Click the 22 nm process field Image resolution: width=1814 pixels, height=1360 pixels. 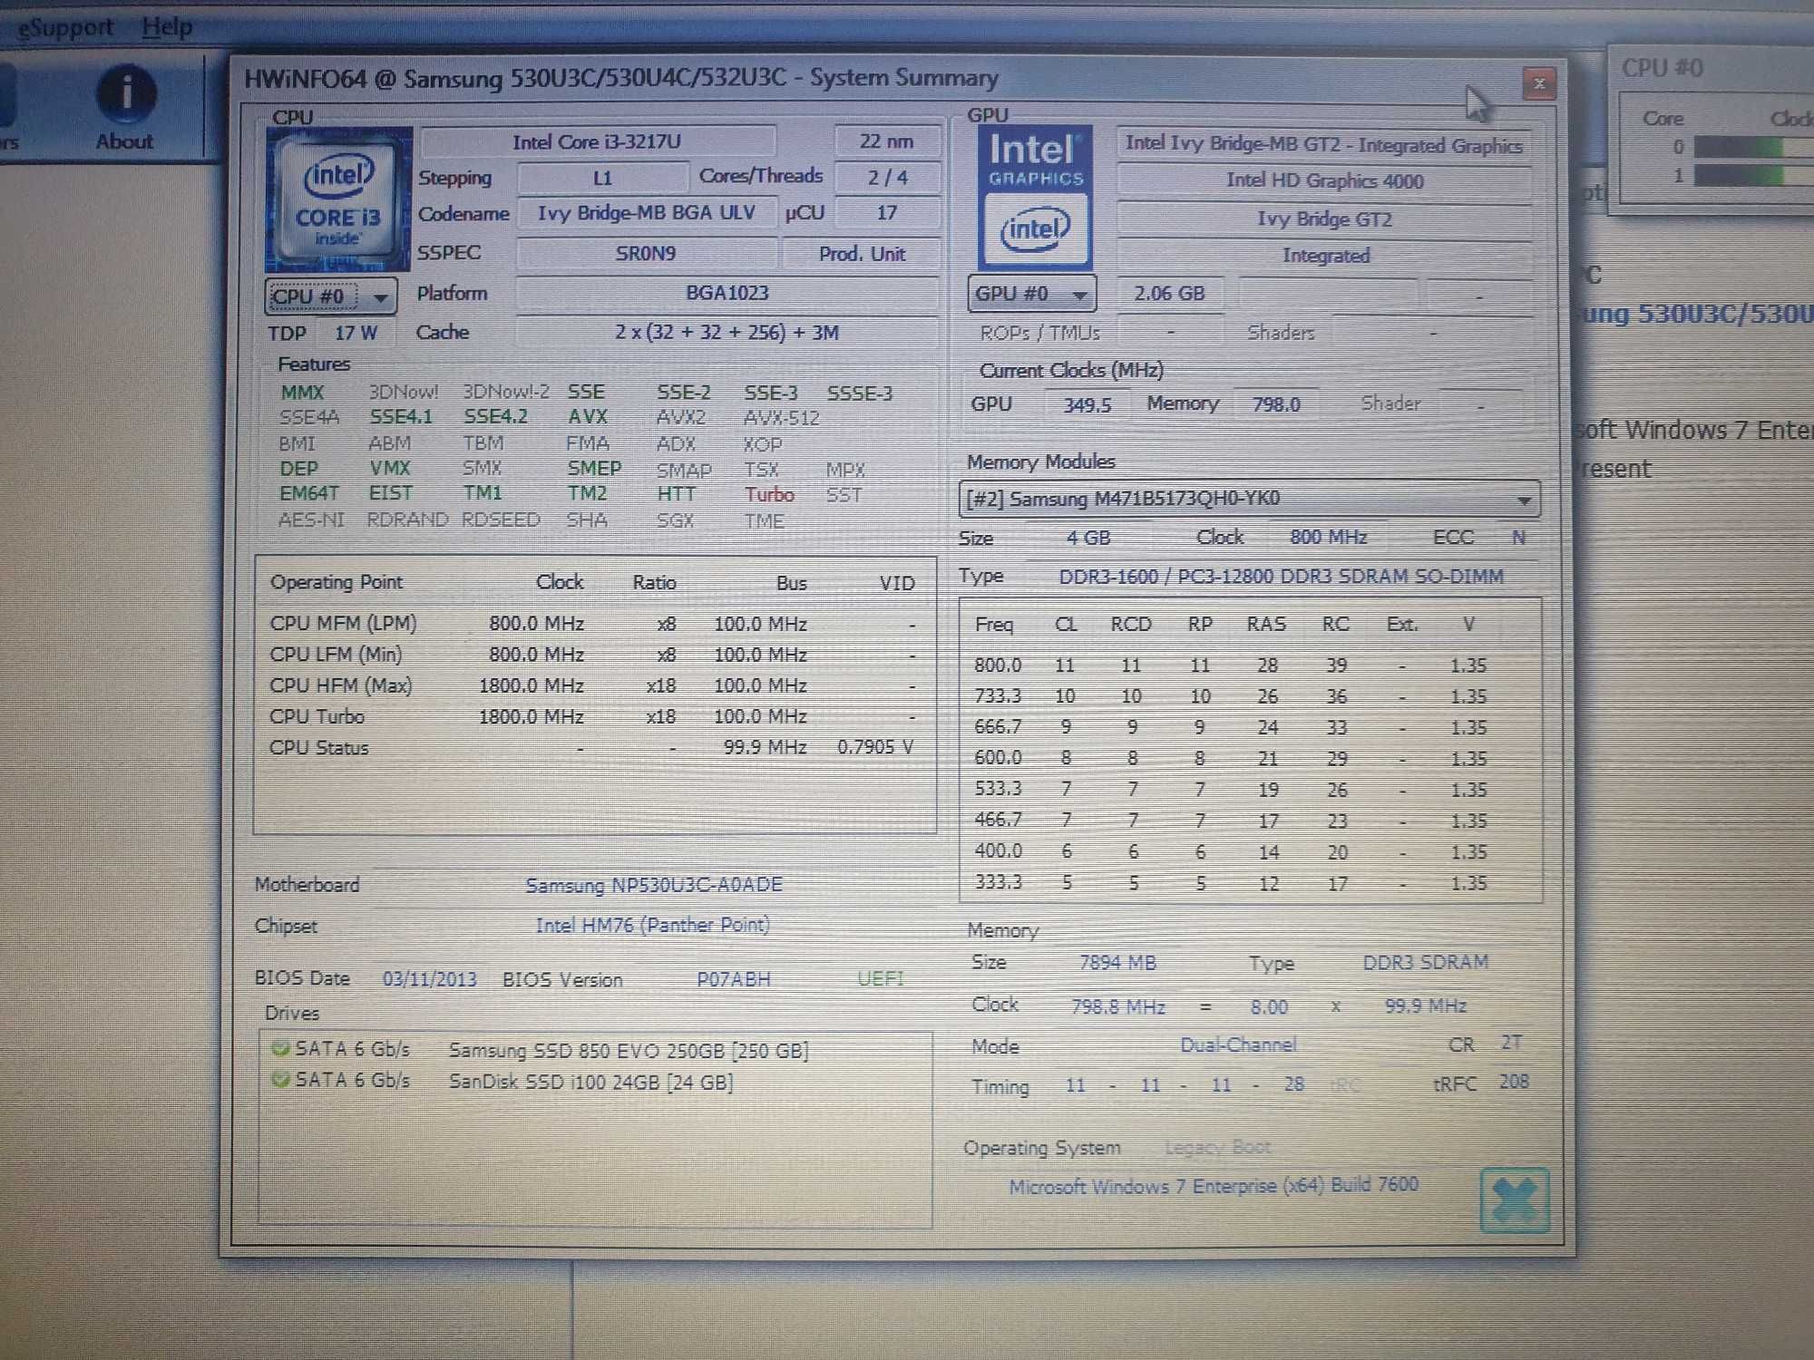tap(886, 141)
